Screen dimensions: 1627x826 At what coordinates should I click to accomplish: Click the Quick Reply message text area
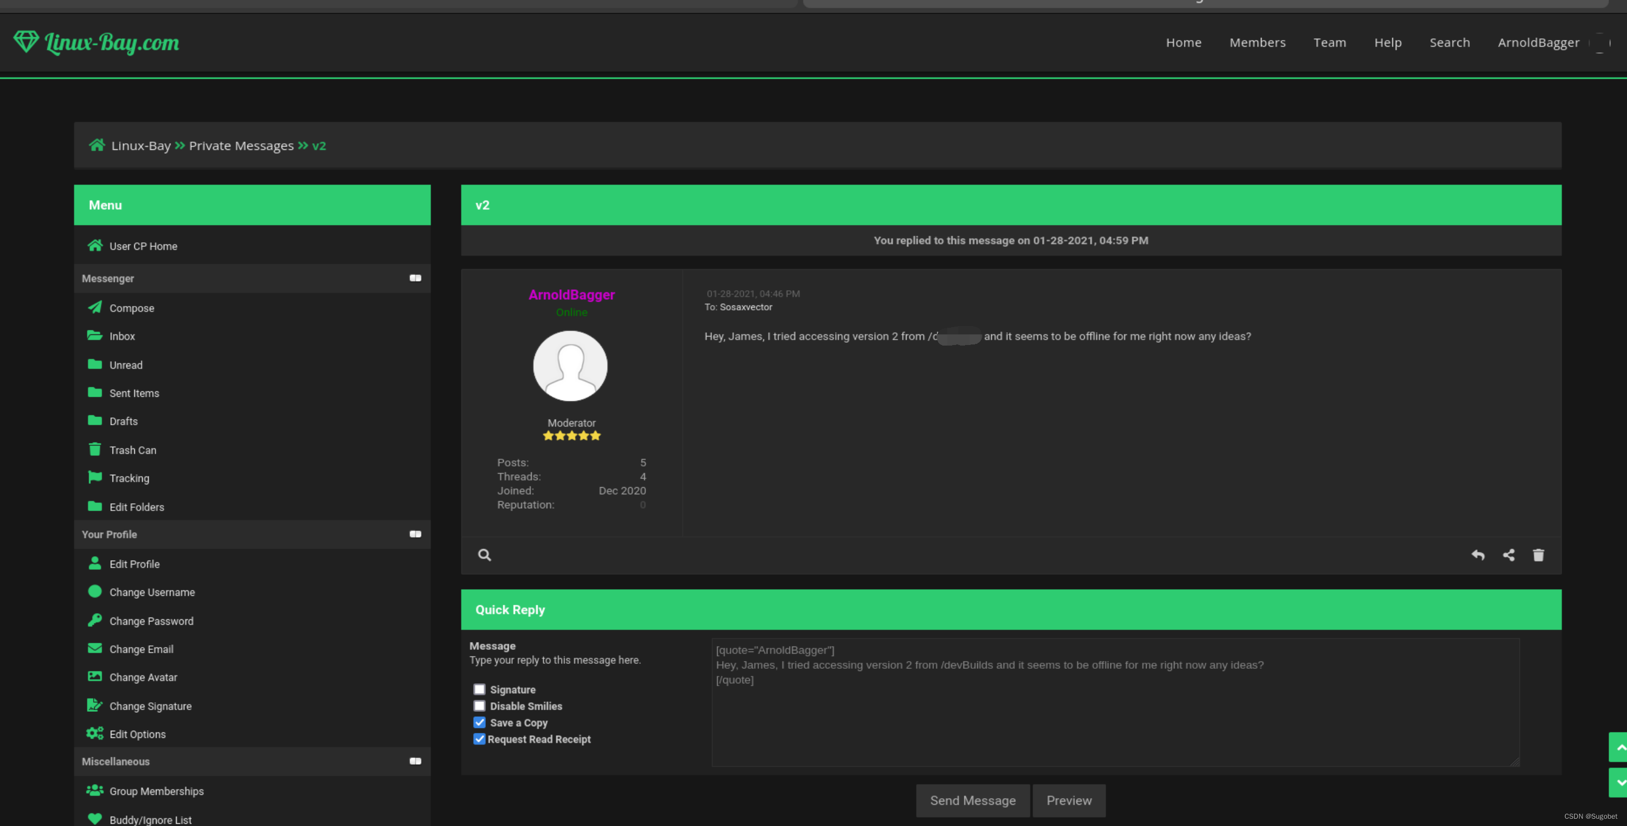pyautogui.click(x=1115, y=702)
